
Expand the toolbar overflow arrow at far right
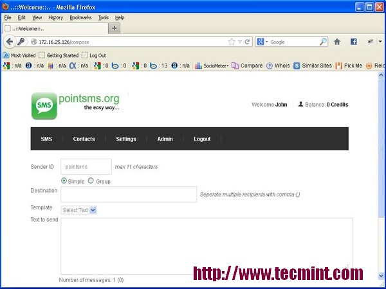pos(380,42)
